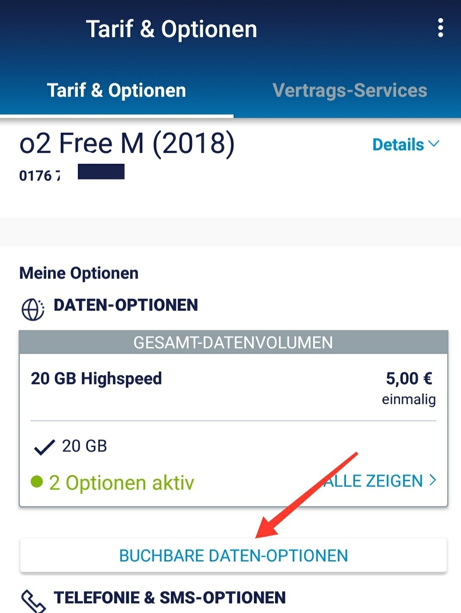Click the checkmark icon next to 20 GB
The width and height of the screenshot is (461, 613).
click(x=44, y=447)
